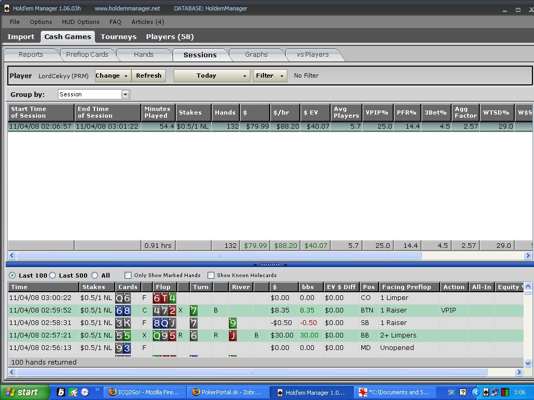Open the Options menu

pyautogui.click(x=41, y=22)
